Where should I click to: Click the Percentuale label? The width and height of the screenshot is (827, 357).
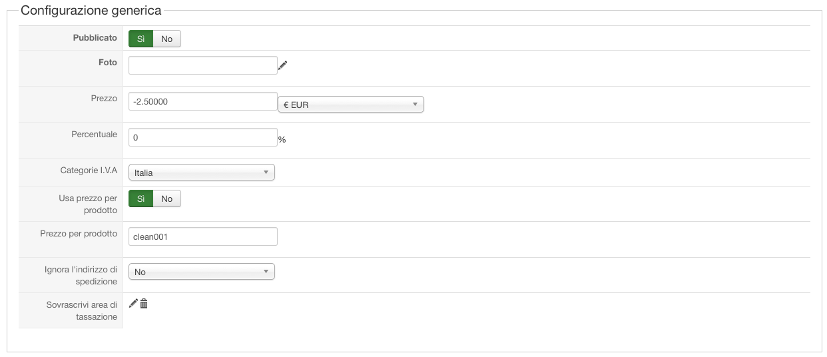tap(94, 134)
